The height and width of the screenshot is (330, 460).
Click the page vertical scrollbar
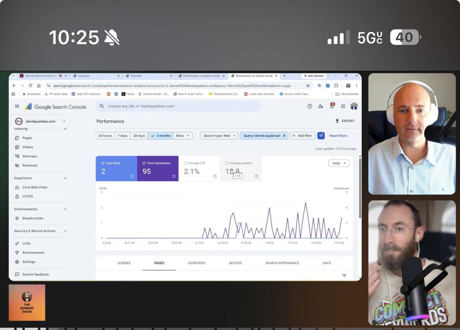[360, 187]
